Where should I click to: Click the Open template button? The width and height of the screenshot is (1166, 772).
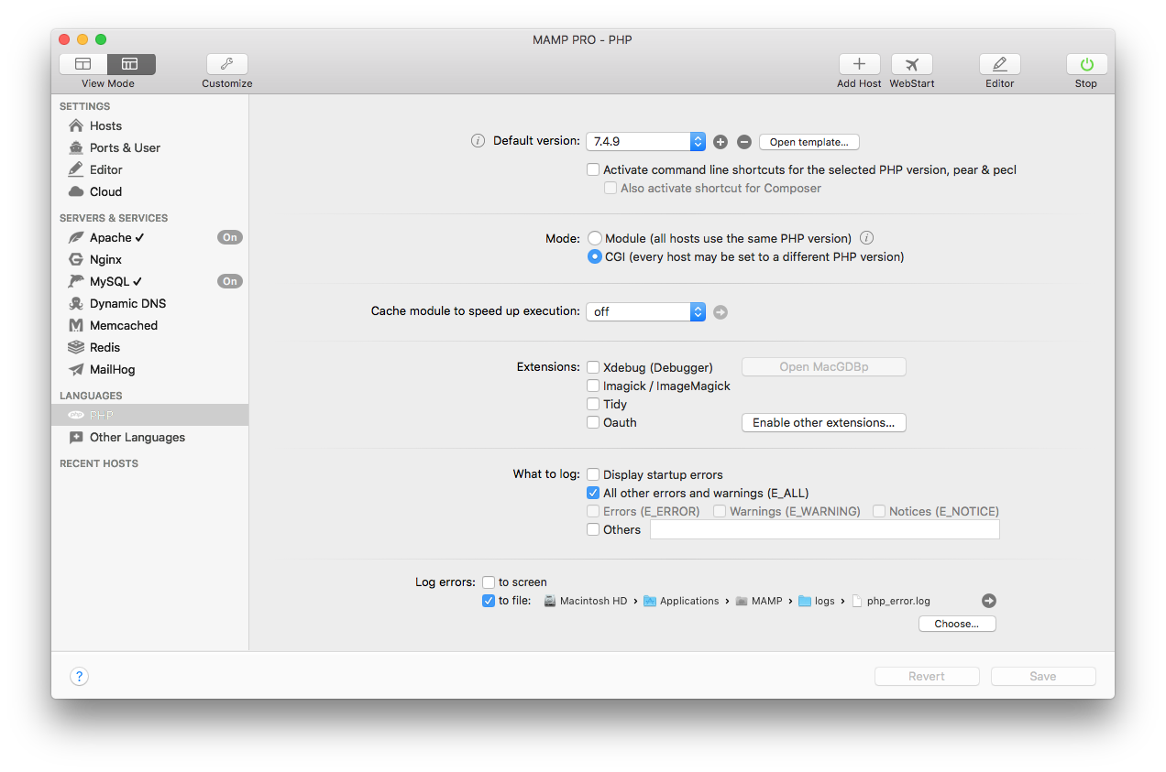808,142
